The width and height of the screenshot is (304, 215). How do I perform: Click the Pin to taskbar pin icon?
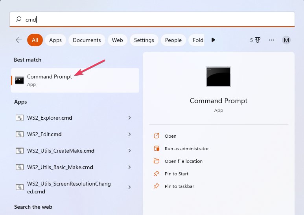[x=157, y=186]
